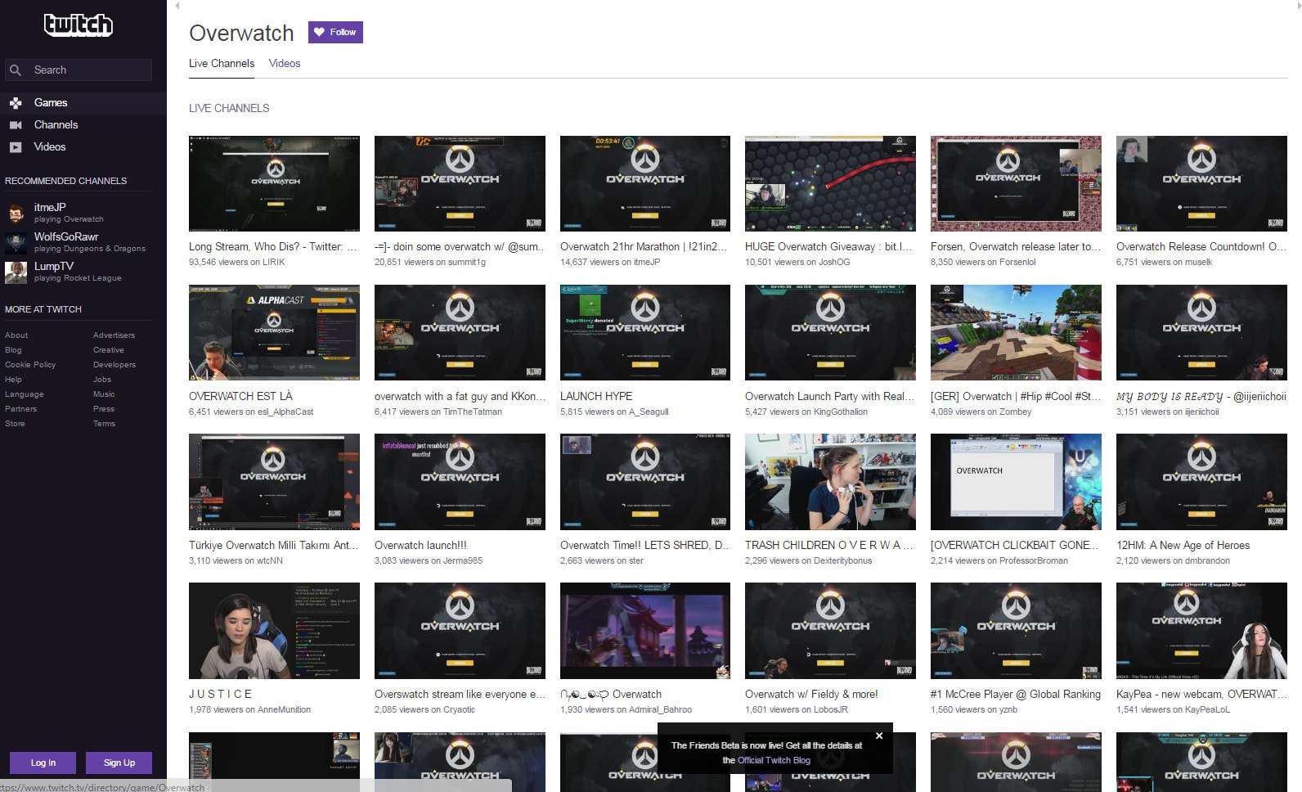Open the Language footer link

pos(25,394)
